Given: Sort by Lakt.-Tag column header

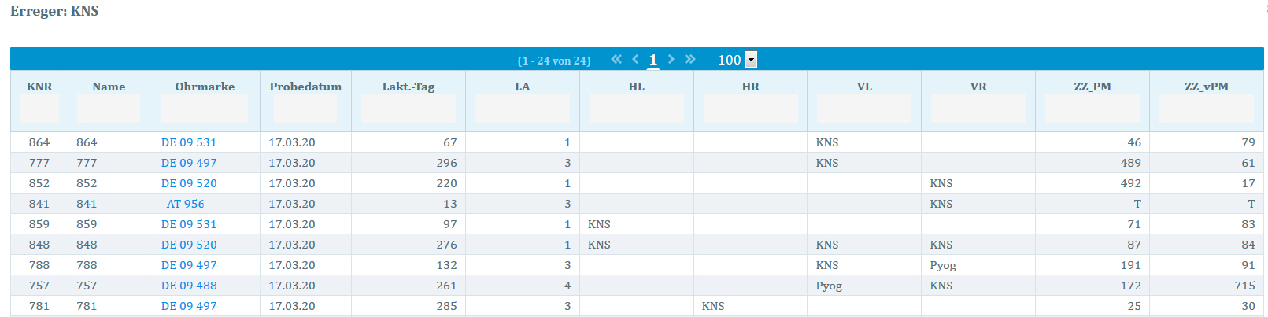Looking at the screenshot, I should [408, 87].
